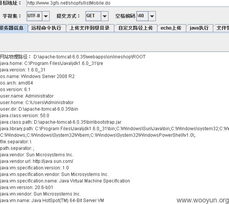Open the GET submit method dropdown arrow
The height and width of the screenshot is (204, 229).
tap(104, 16)
